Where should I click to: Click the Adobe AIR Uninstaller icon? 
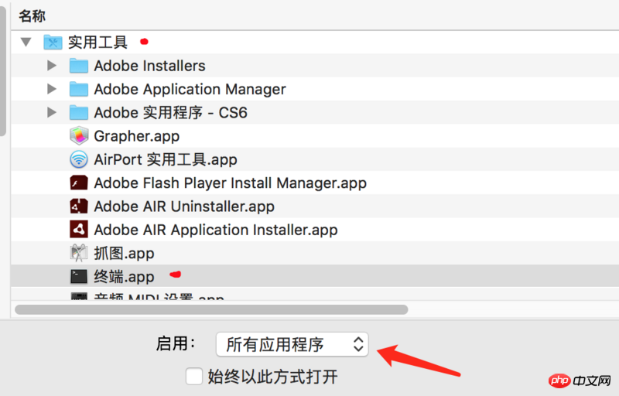79,207
